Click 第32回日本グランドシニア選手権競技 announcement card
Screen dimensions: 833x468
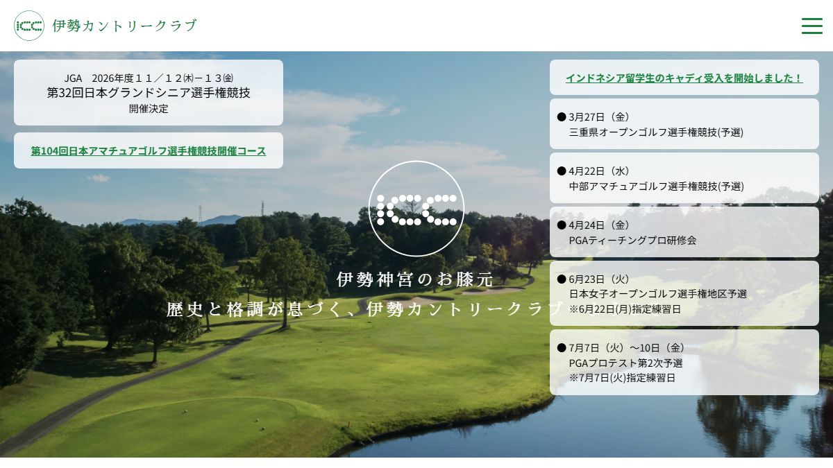pos(149,92)
